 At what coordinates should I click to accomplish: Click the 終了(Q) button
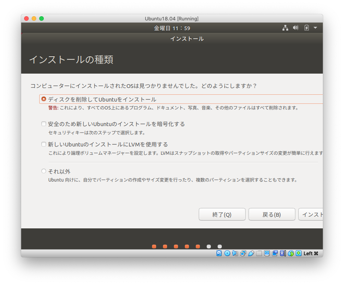tap(222, 214)
